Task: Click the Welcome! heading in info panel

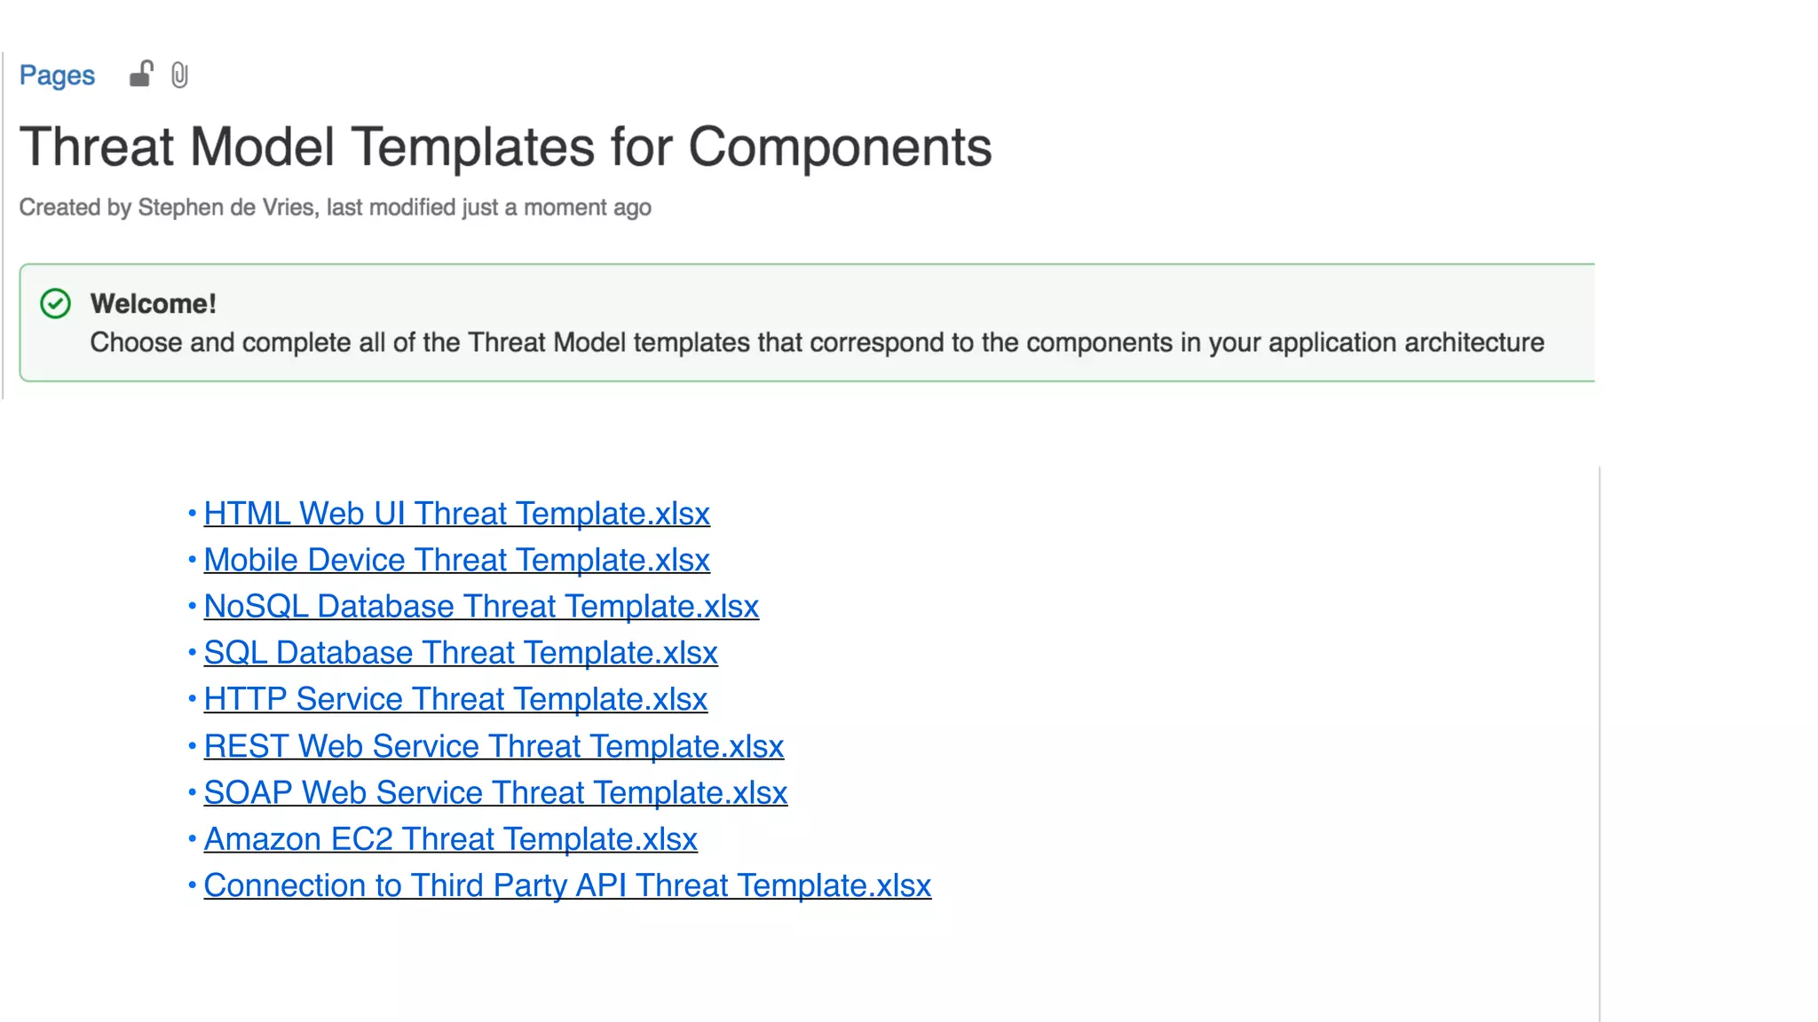Action: point(153,303)
